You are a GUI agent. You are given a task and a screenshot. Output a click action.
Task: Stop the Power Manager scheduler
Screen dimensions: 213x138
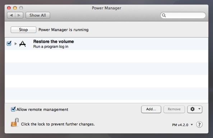23,30
